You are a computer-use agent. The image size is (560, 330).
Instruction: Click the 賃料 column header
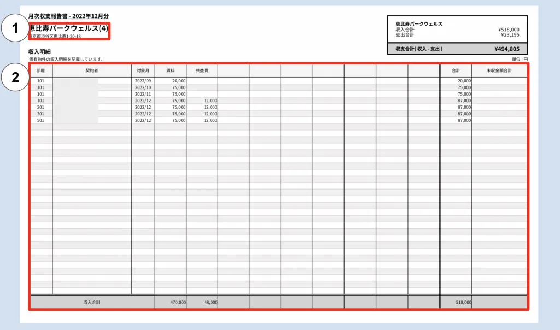coord(171,70)
